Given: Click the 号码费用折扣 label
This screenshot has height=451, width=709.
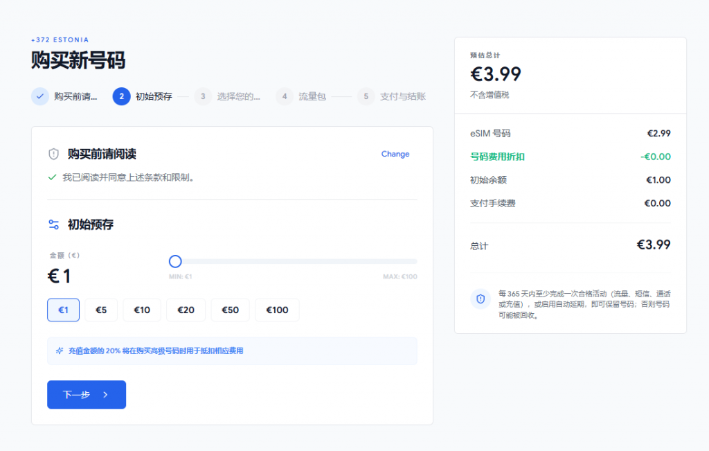Looking at the screenshot, I should click(497, 157).
